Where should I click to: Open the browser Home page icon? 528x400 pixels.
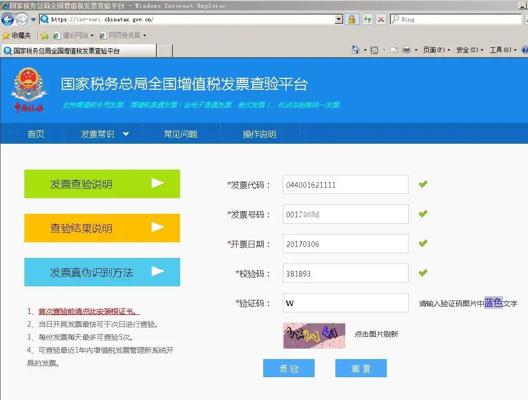click(x=356, y=50)
